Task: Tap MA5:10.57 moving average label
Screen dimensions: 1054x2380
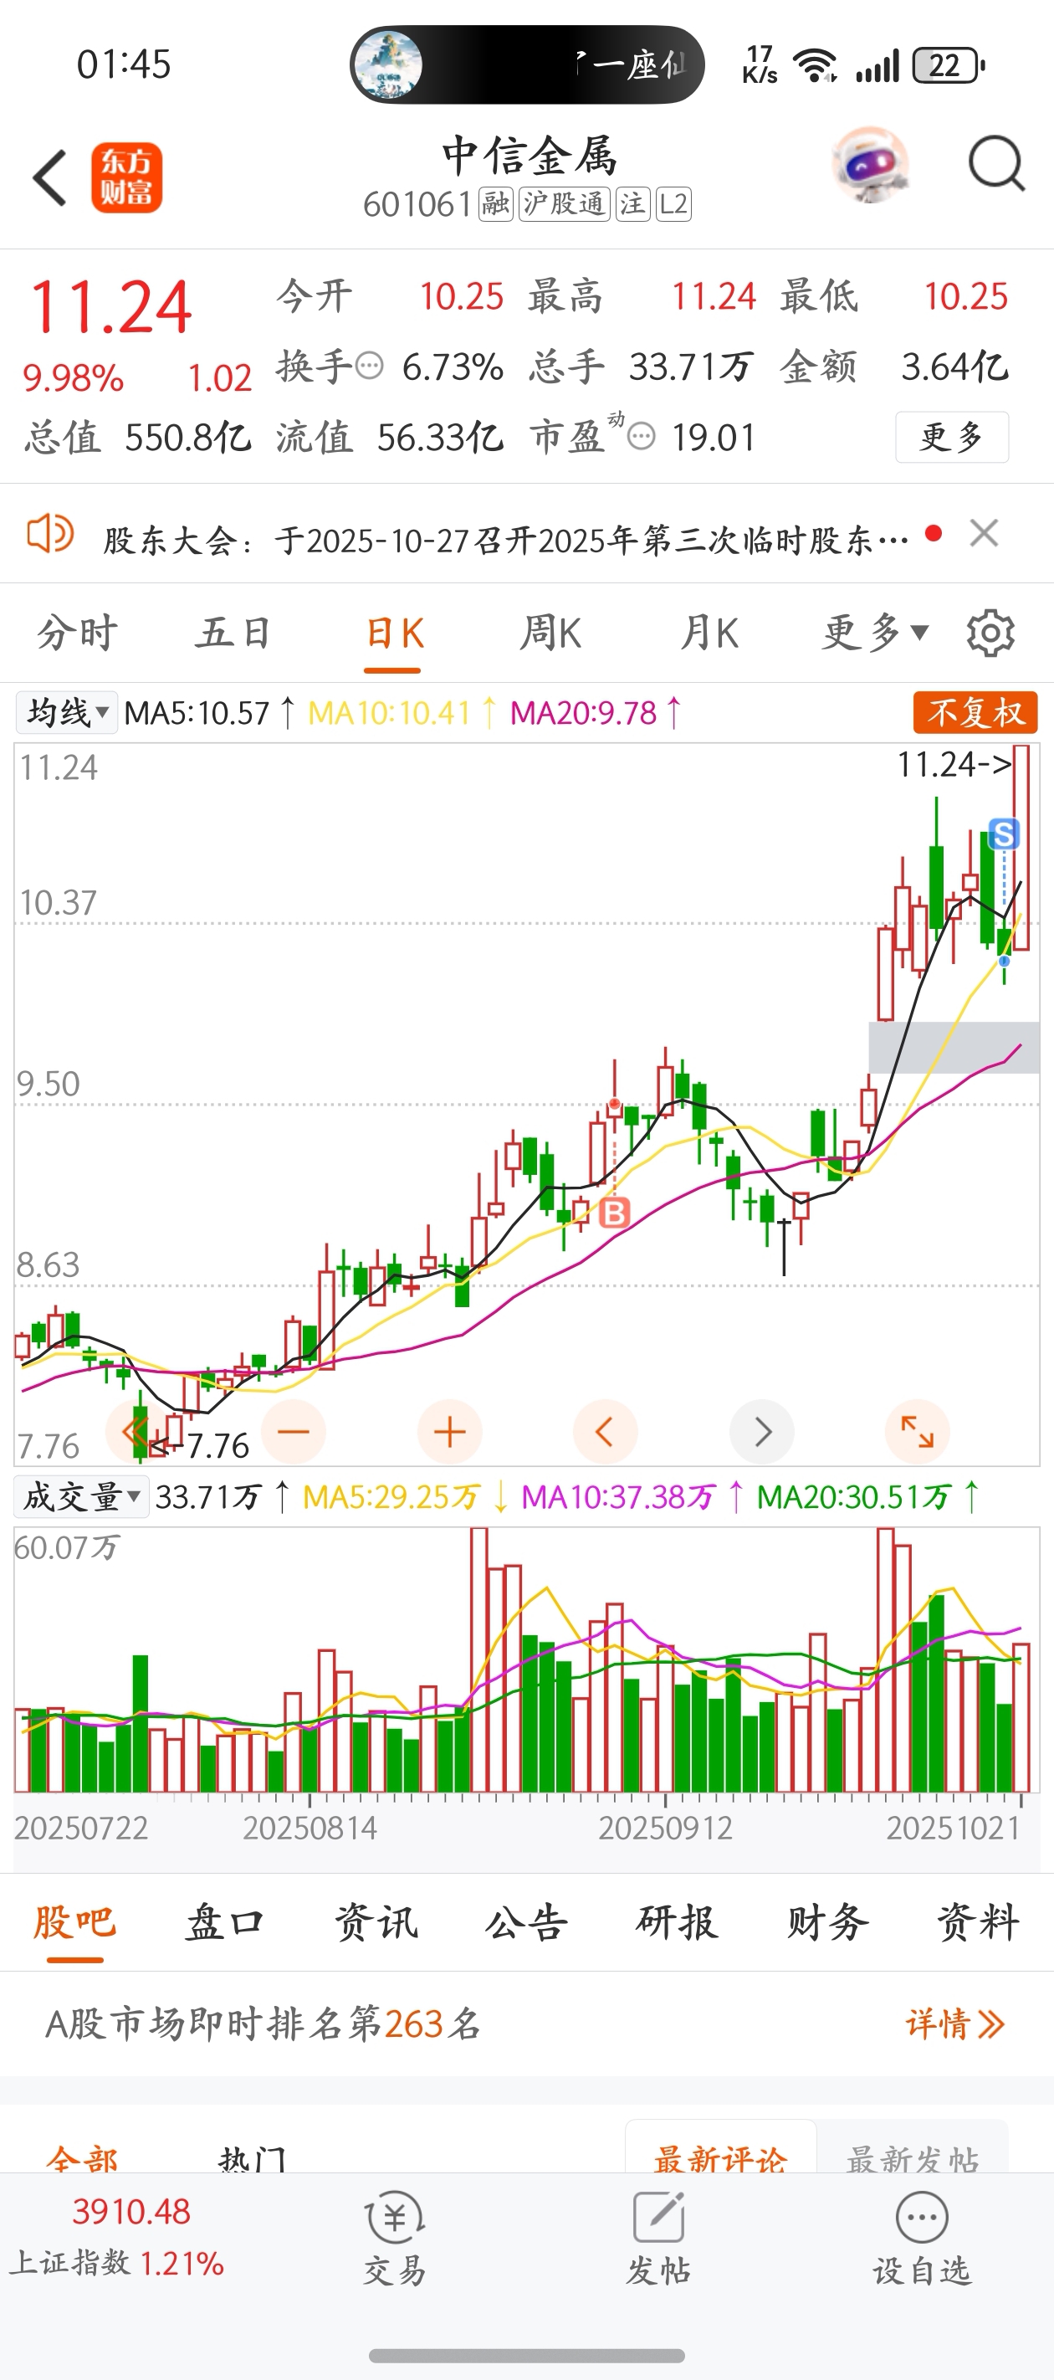Action: [x=209, y=712]
